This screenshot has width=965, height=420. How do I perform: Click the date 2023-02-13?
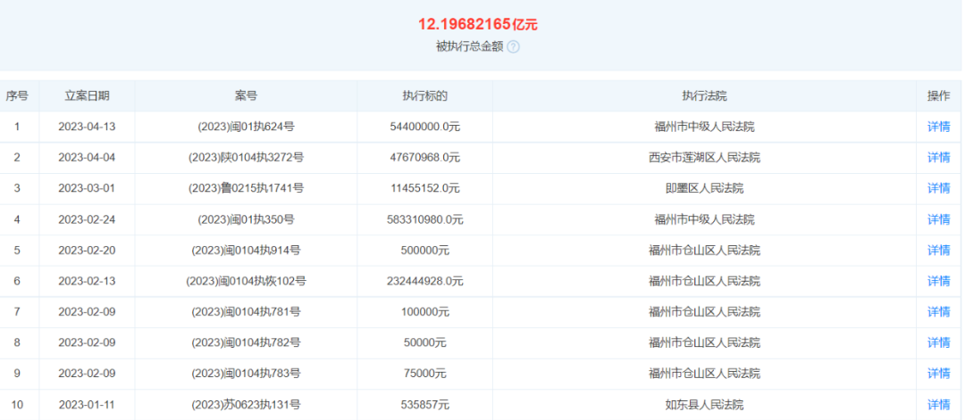coord(87,281)
